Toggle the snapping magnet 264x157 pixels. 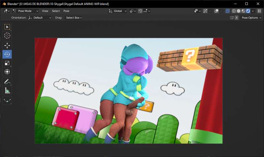(x=140, y=11)
